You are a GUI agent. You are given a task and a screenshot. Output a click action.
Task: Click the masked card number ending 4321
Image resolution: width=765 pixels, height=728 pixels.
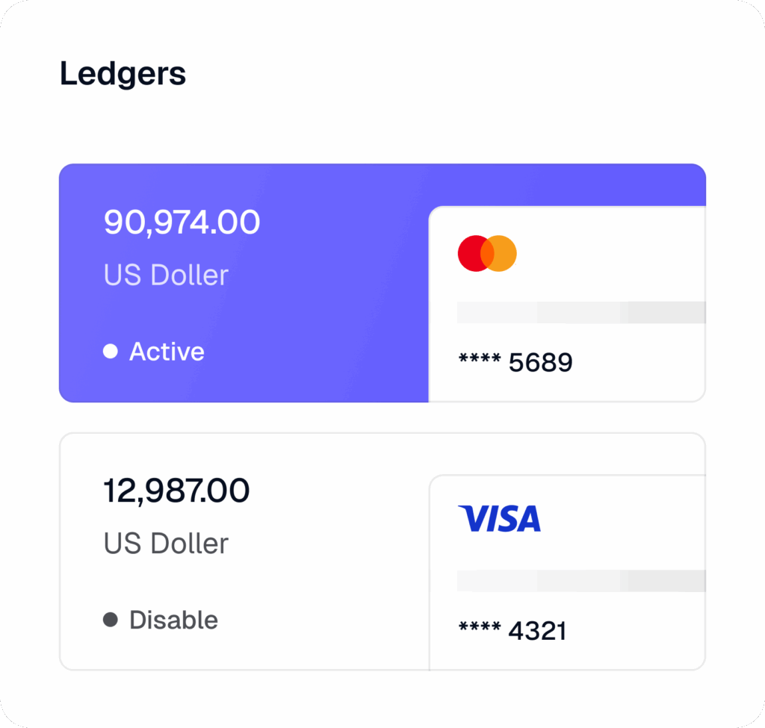pyautogui.click(x=512, y=632)
